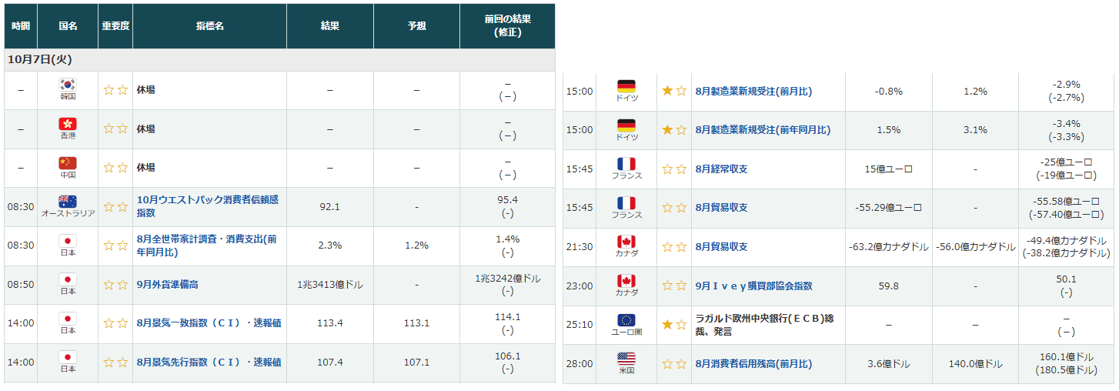The width and height of the screenshot is (1119, 391).
Task: Click the China flag icon
Action: tap(68, 162)
